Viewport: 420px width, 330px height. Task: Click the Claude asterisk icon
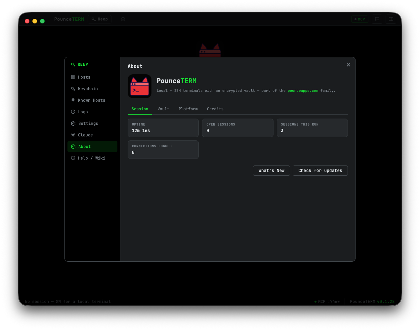pyautogui.click(x=73, y=135)
